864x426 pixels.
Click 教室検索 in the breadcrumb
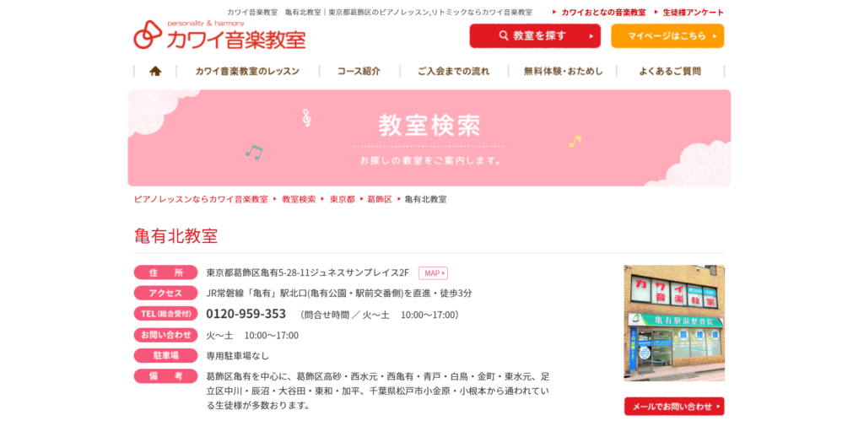(x=299, y=199)
